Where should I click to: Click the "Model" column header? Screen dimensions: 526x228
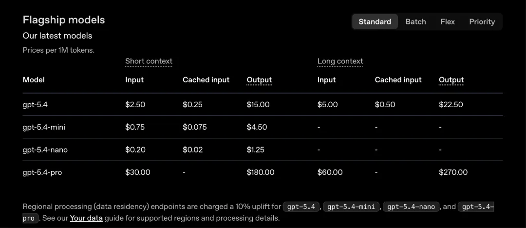[x=34, y=80]
